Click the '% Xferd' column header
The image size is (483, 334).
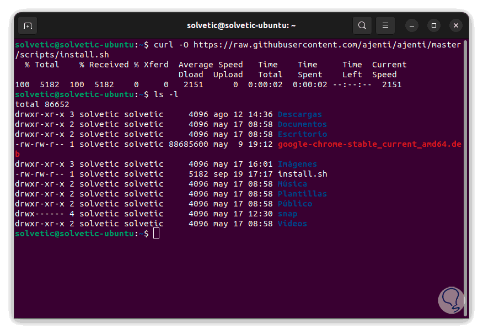[x=151, y=65]
